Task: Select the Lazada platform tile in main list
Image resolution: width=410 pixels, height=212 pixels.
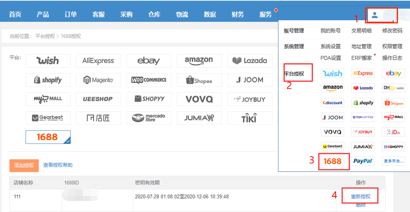Action: [x=250, y=61]
